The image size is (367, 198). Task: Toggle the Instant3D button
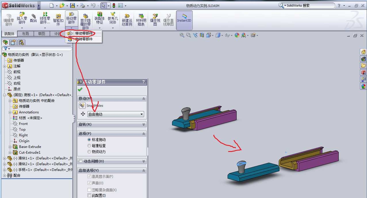(184, 20)
